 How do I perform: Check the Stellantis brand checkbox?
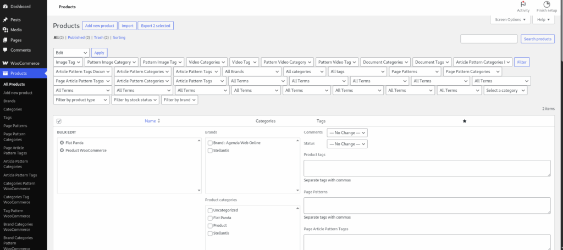[x=210, y=151]
